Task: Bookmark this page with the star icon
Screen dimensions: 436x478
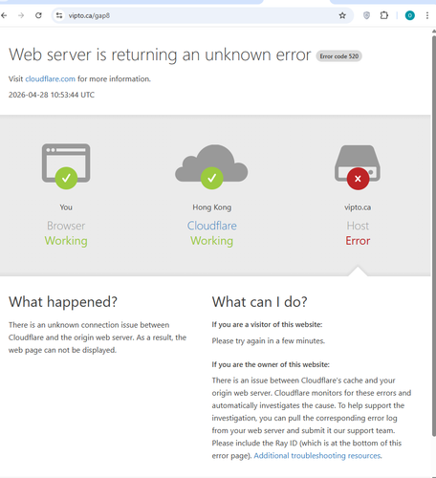Action: (342, 15)
